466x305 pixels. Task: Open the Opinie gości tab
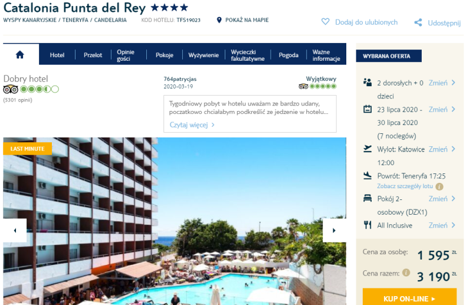click(x=126, y=55)
